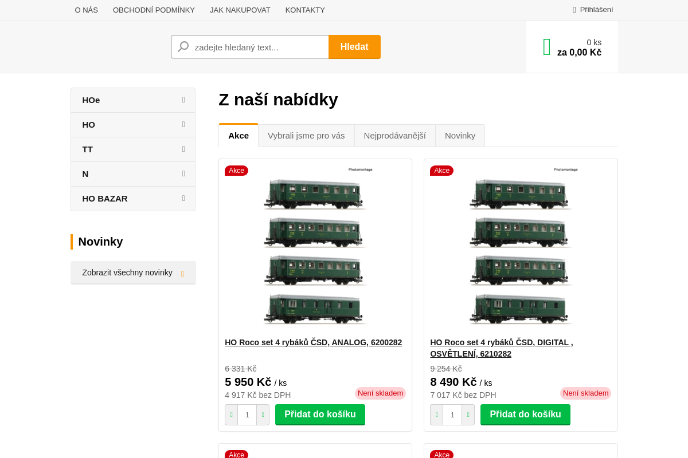Open the shopping cart icon
688x458 pixels.
tap(546, 47)
